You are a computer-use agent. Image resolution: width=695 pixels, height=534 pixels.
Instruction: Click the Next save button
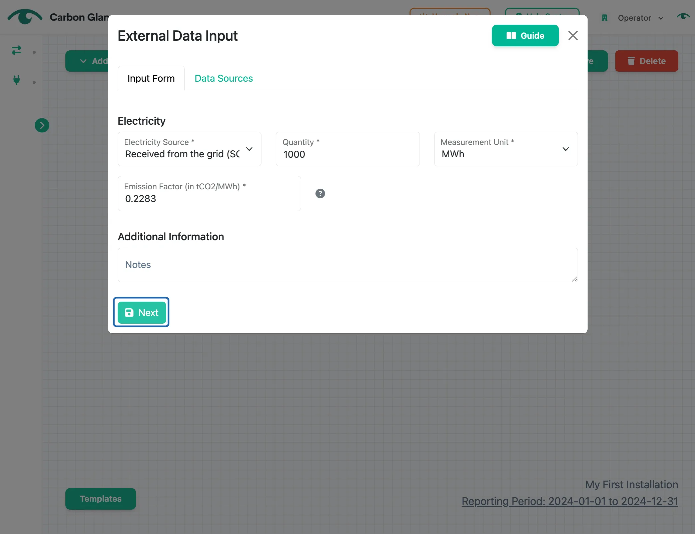click(142, 313)
